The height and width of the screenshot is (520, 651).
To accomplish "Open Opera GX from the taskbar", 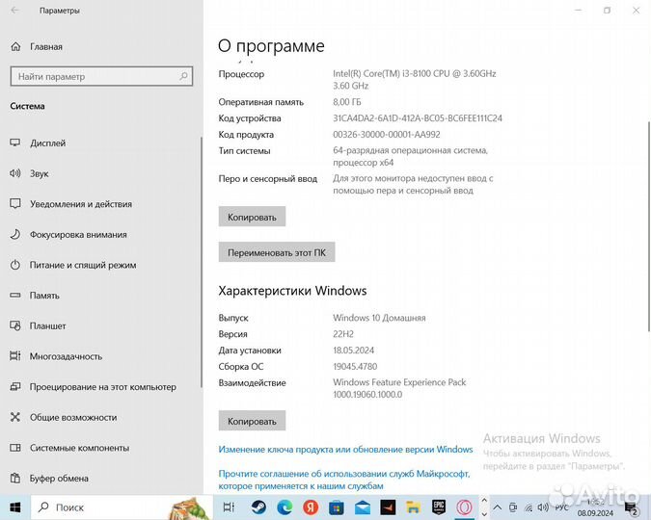I will click(x=464, y=507).
